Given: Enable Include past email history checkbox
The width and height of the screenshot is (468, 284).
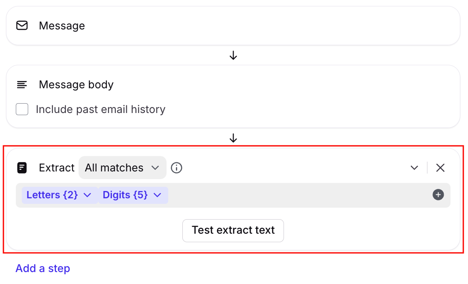Looking at the screenshot, I should [22, 109].
